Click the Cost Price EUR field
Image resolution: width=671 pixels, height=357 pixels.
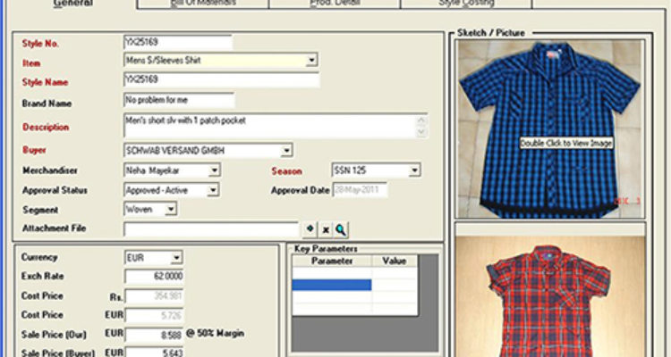155,316
